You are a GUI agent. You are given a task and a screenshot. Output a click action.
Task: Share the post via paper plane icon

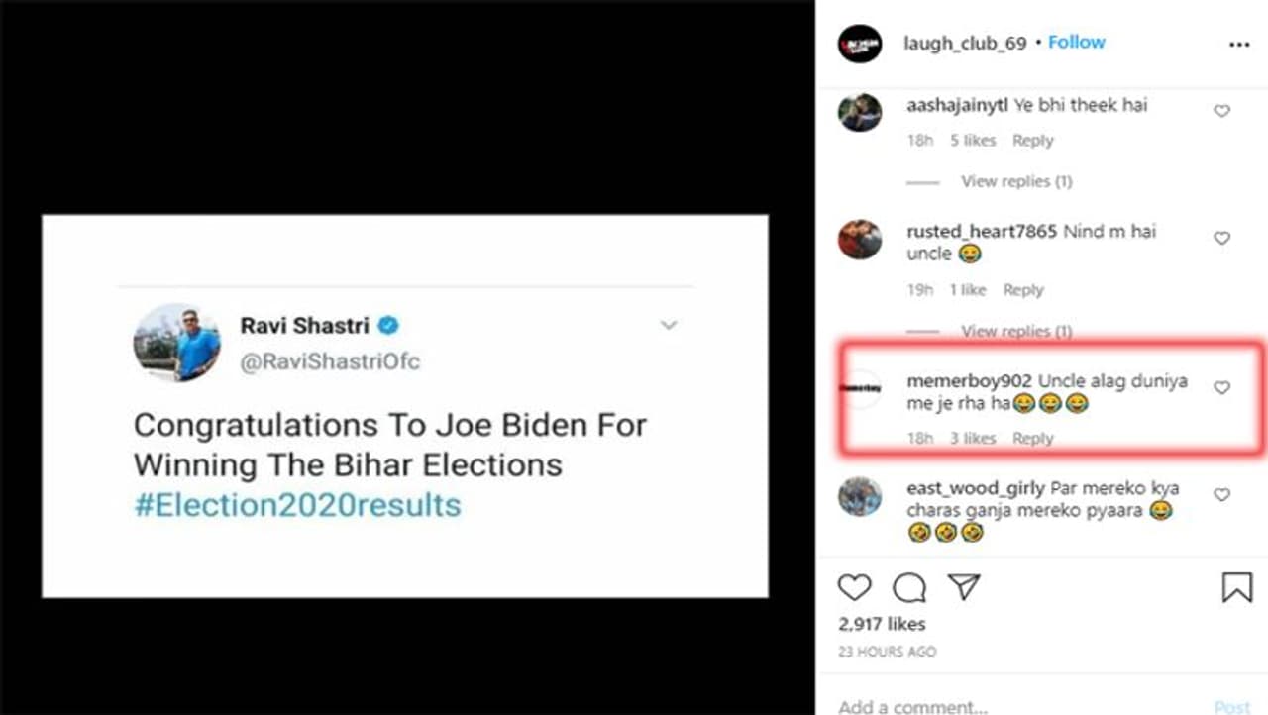click(963, 587)
